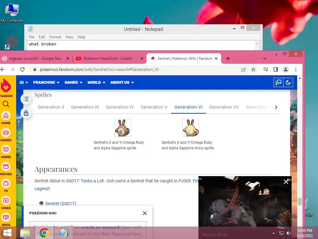Expand GAMES navigation dropdown
318x239 pixels.
point(73,82)
